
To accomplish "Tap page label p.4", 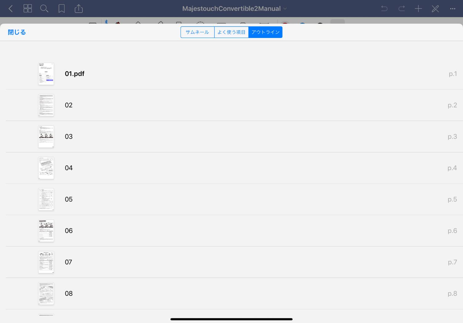I will pos(452,168).
